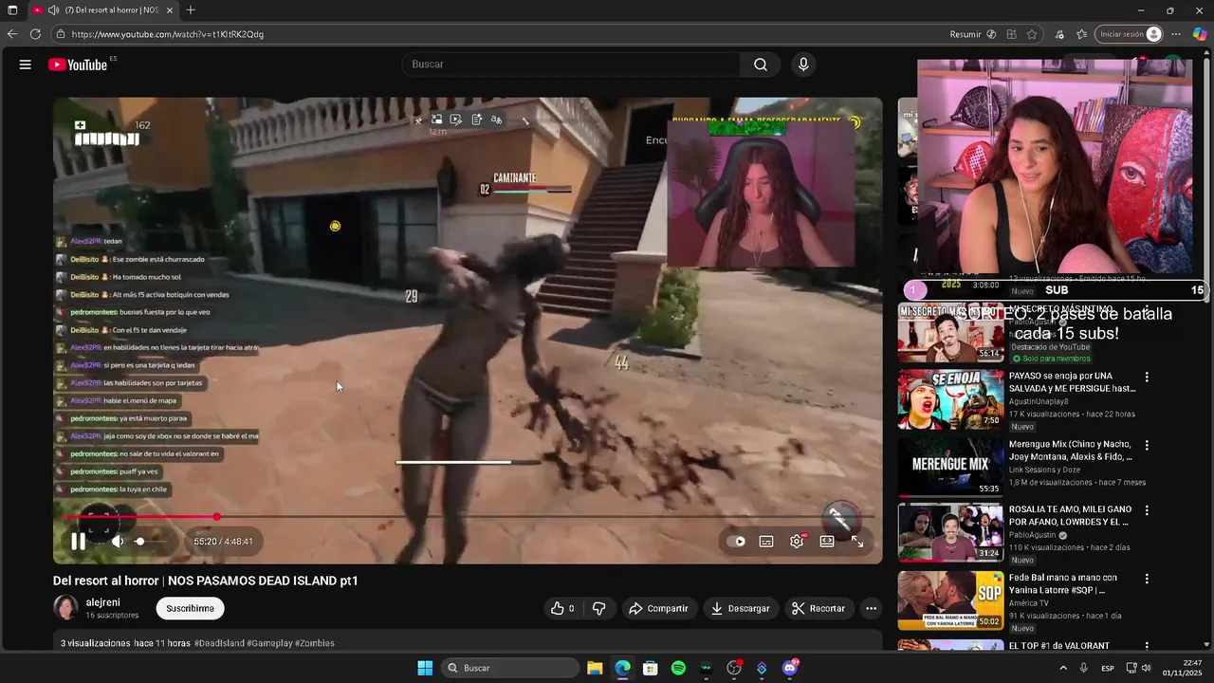
Task: Click the Compartir share button
Action: [659, 608]
